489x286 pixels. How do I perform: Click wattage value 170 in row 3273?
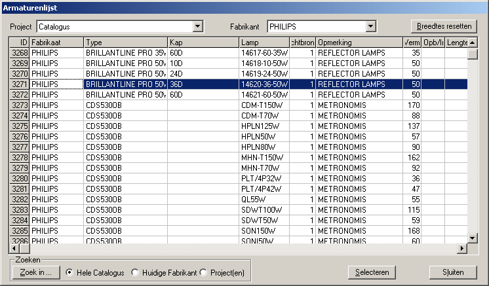(412, 105)
